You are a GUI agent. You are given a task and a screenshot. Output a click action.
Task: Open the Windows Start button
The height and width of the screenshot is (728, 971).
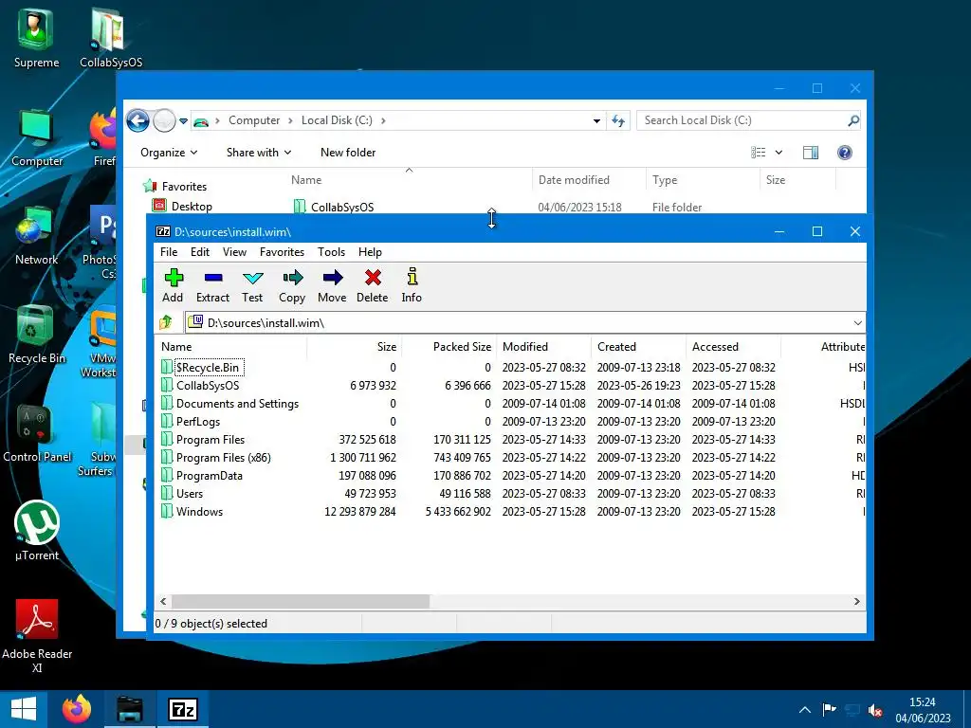24,709
